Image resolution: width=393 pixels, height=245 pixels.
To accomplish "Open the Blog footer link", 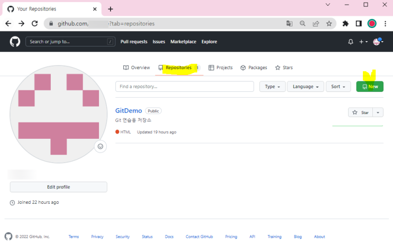I will 298,237.
